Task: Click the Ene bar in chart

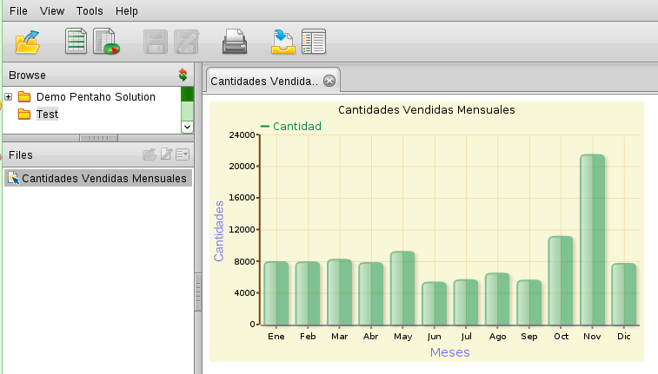Action: (276, 293)
